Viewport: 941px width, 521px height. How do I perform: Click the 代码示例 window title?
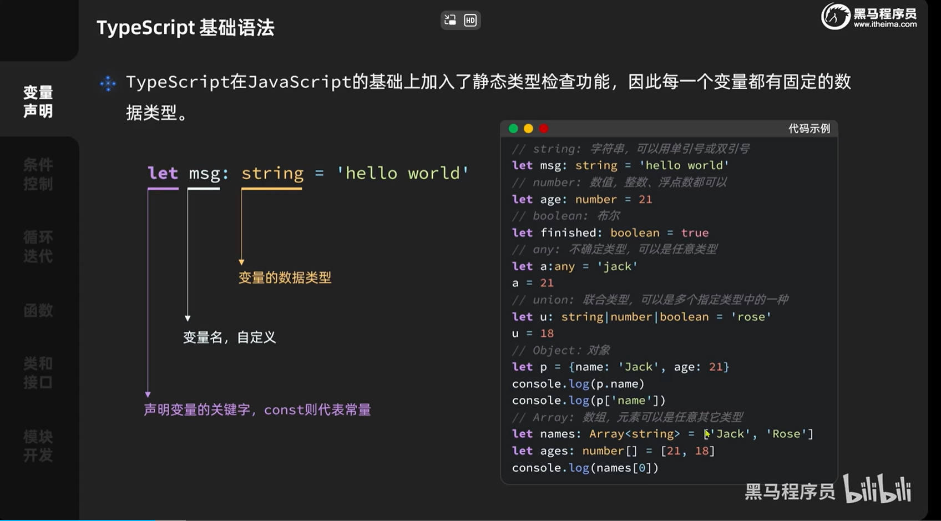pos(809,129)
